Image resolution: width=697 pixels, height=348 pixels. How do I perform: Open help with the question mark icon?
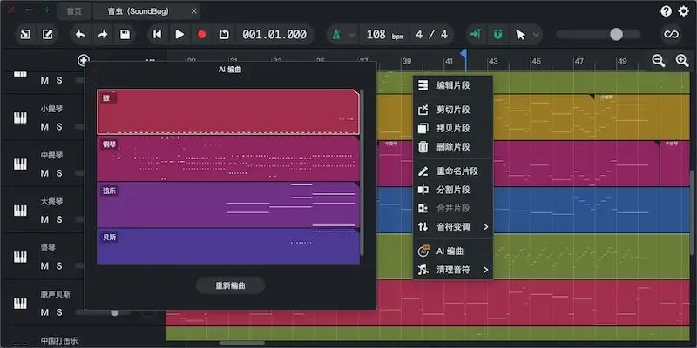click(x=666, y=11)
